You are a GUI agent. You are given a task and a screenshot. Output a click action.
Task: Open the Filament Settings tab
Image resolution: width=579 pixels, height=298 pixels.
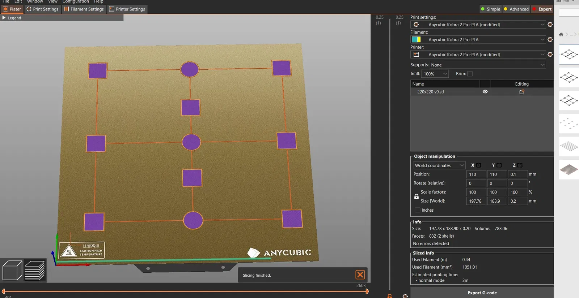[x=84, y=9]
